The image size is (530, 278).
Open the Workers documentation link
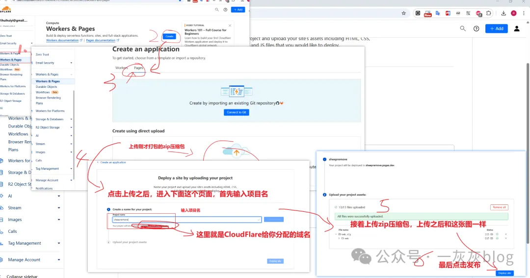tap(62, 40)
